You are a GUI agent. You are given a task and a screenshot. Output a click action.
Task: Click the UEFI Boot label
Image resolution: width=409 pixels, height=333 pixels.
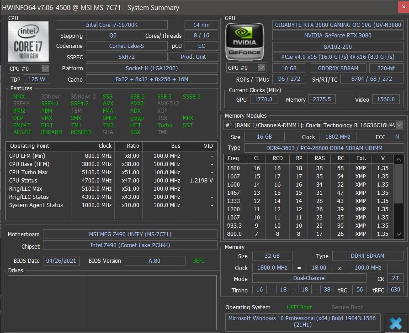pos(299,307)
